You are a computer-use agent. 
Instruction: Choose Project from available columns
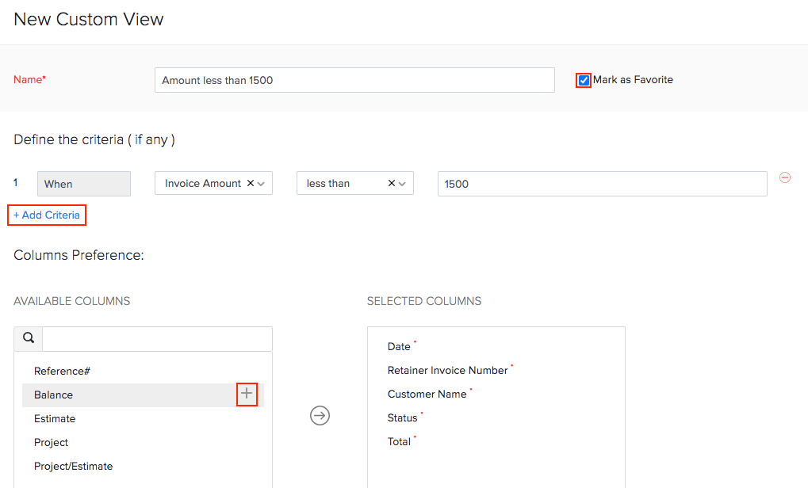[52, 442]
